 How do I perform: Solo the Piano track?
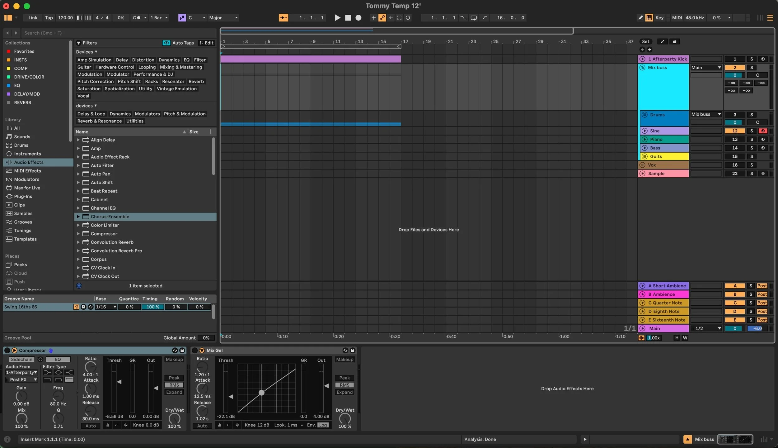pos(751,139)
